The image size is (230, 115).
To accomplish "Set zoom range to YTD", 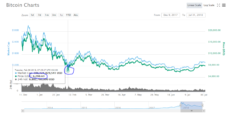I will pos(68,15).
